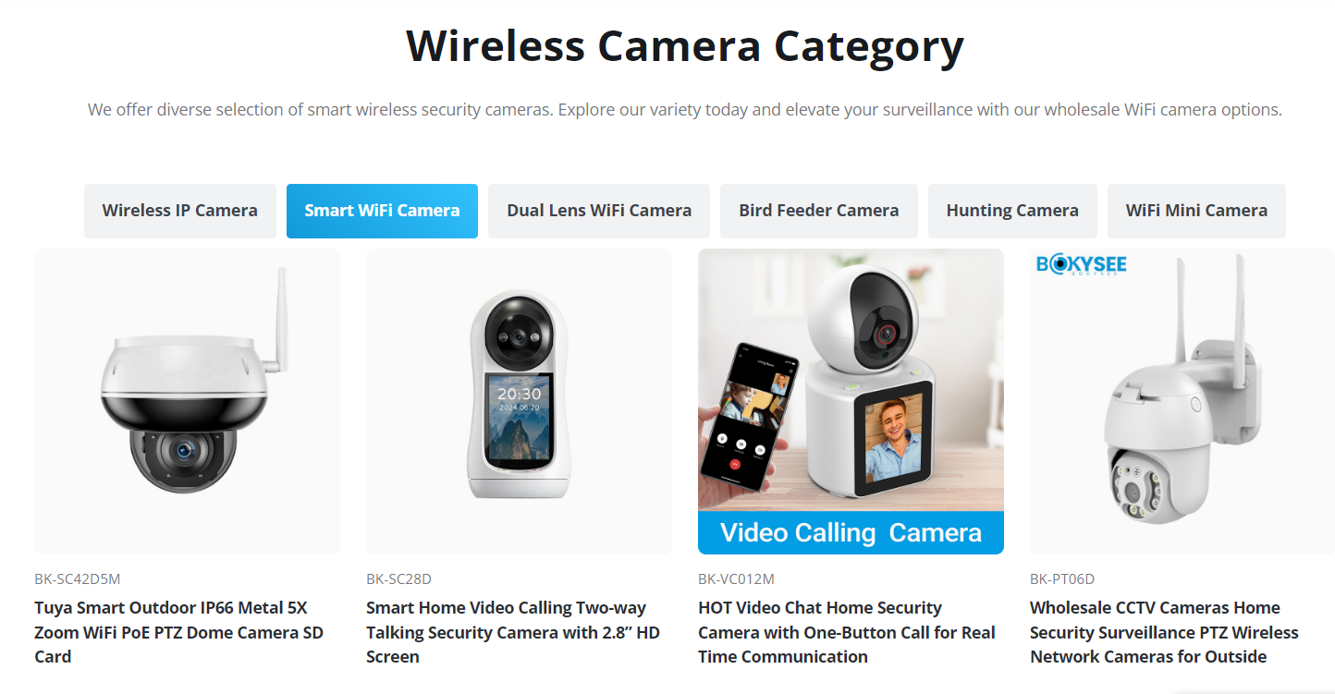
Task: Click the 2.8" HD screen camera image
Action: click(519, 401)
